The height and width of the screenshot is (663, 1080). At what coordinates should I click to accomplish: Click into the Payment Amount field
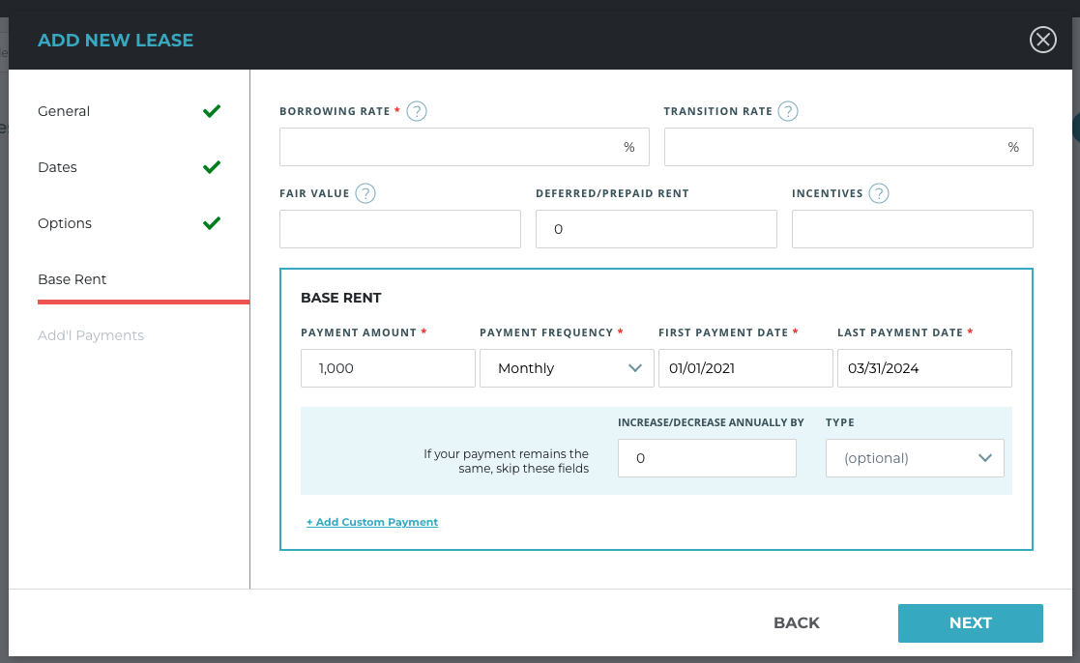[x=388, y=368]
